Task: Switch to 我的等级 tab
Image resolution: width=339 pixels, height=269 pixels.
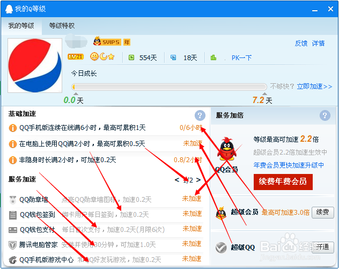Action: coord(21,26)
